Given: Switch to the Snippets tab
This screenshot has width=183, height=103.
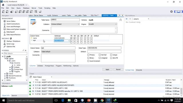Looking at the screenshot, I should [x=139, y=70].
